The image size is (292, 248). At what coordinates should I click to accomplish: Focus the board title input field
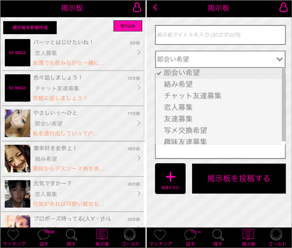point(220,35)
